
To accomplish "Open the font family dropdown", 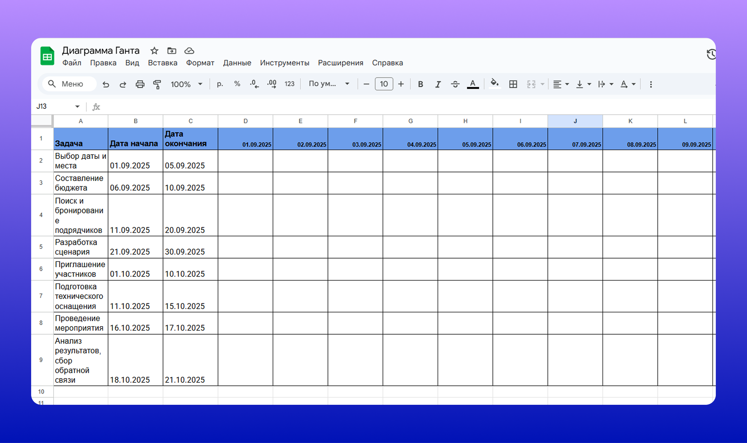I will click(x=329, y=84).
